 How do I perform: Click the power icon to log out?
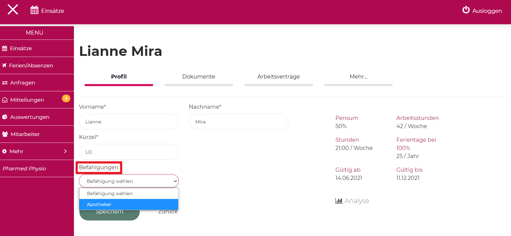466,10
